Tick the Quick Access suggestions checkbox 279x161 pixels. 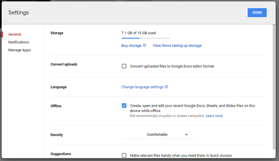pyautogui.click(x=124, y=155)
